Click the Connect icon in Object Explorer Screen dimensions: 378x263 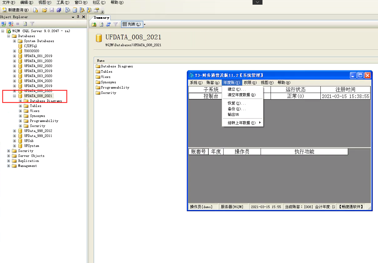coord(4,24)
